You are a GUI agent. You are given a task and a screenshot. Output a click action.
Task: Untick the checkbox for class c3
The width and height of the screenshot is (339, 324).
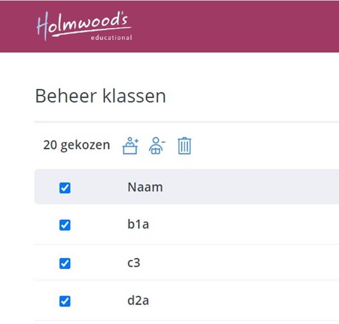[x=65, y=263]
